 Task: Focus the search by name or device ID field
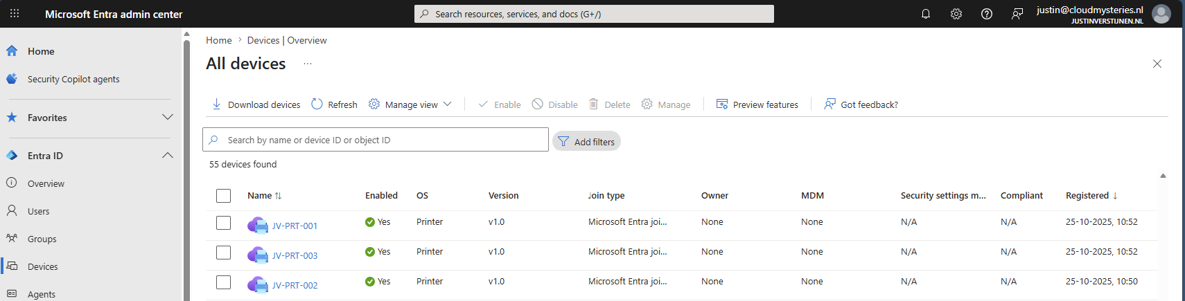click(x=376, y=140)
